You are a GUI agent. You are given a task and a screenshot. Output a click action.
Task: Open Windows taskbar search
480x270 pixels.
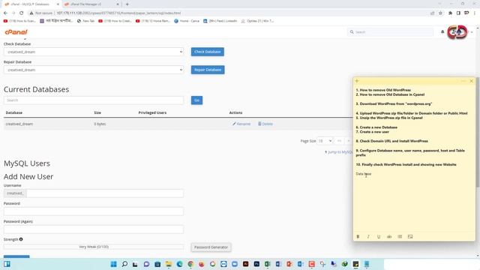pyautogui.click(x=124, y=264)
